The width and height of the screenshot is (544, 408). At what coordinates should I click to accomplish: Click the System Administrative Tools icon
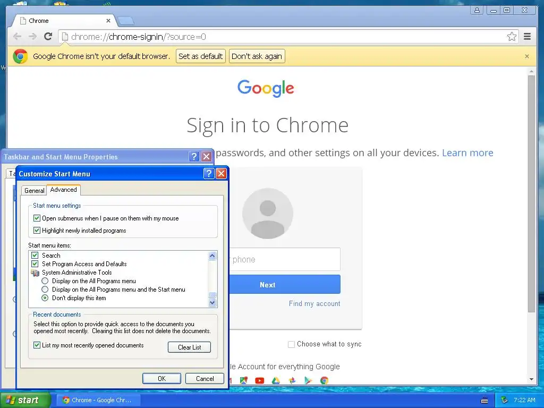point(35,273)
